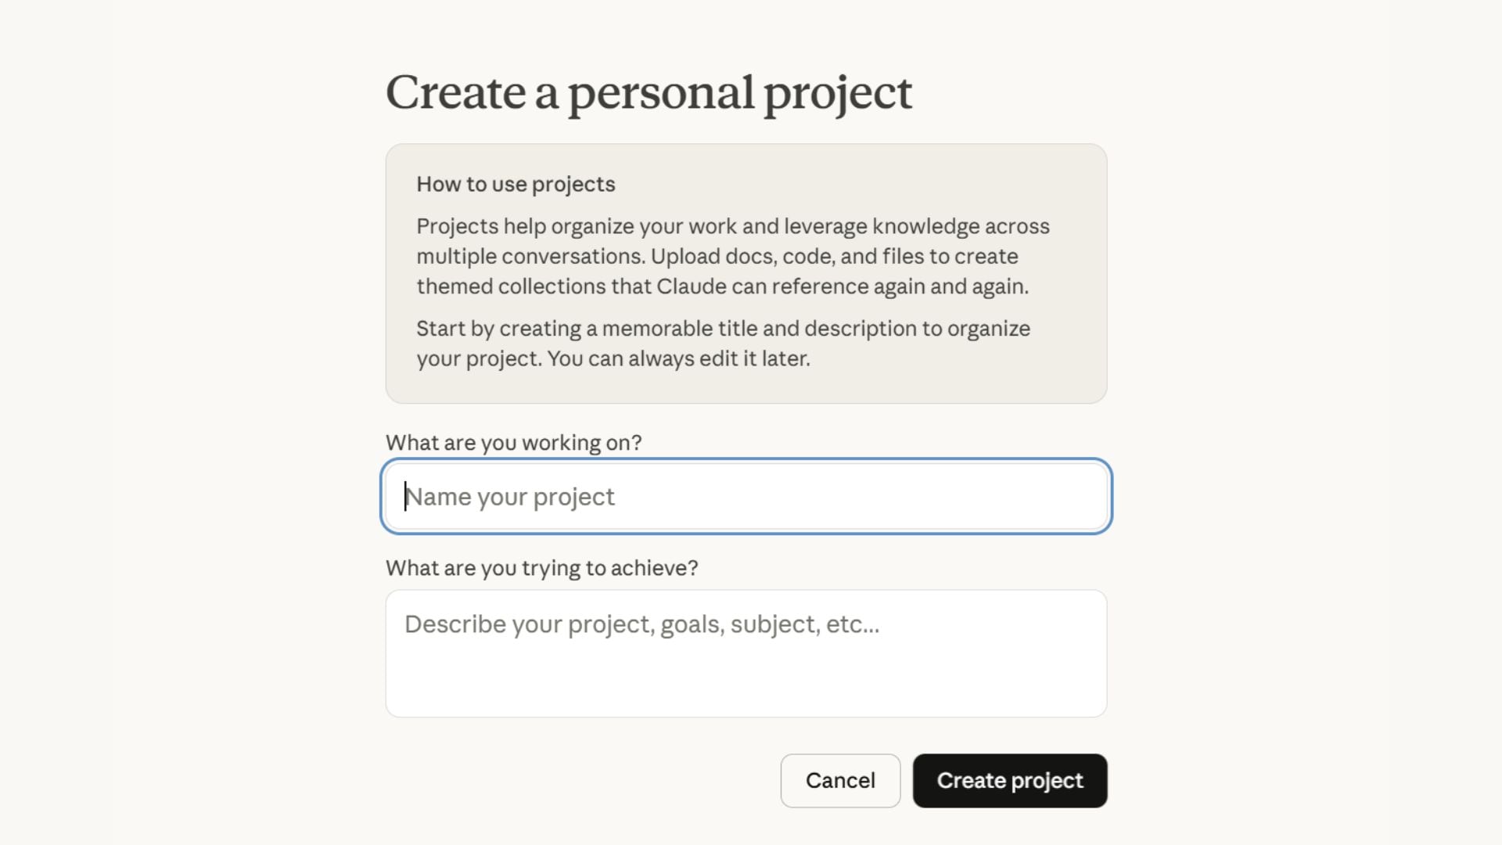Image resolution: width=1502 pixels, height=845 pixels.
Task: Click inside the Name your project field
Action: [746, 496]
